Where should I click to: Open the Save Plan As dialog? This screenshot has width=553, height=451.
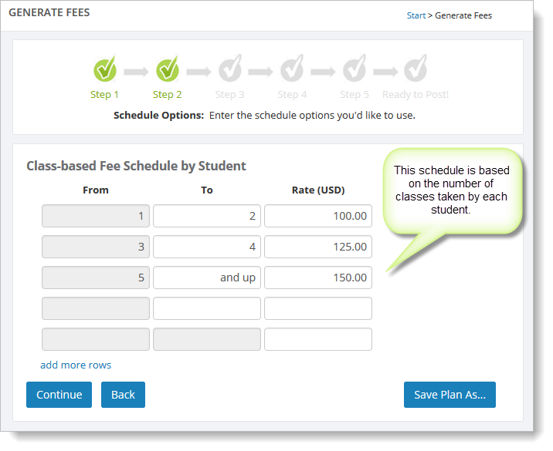pyautogui.click(x=450, y=395)
